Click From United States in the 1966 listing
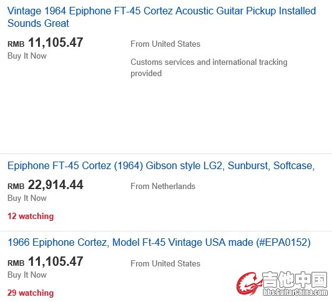 click(x=165, y=263)
